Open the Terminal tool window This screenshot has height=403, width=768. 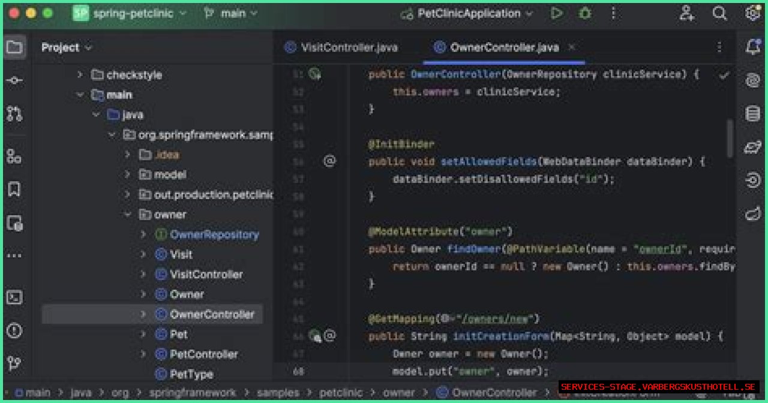(x=15, y=297)
